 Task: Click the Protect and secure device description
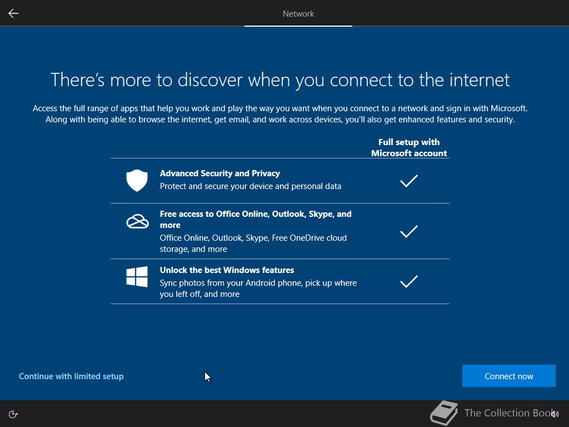click(x=251, y=186)
